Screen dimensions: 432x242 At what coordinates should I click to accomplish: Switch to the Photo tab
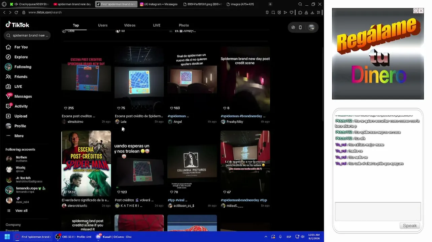pos(184,25)
